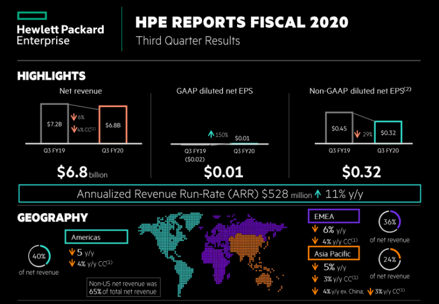Click 'of net revenue' under the 24% donut
This screenshot has width=439, height=304.
click(389, 276)
